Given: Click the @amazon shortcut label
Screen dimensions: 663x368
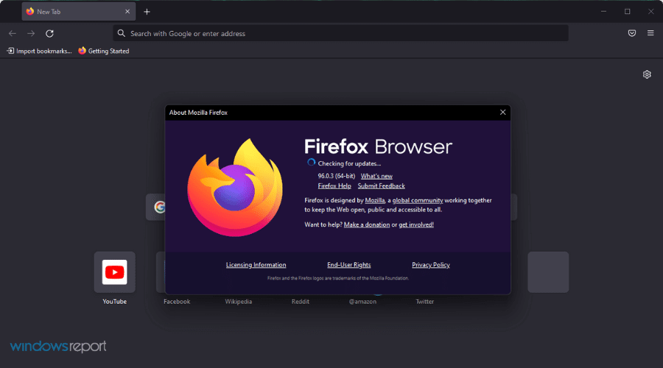Looking at the screenshot, I should [362, 302].
